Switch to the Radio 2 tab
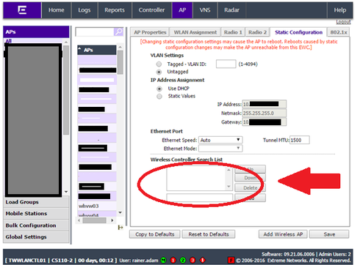Viewport: 360px width, 265px height. click(x=257, y=32)
